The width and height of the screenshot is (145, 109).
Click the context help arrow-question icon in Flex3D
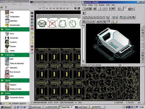pos(113,9)
